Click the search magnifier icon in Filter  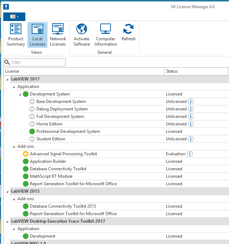7,62
